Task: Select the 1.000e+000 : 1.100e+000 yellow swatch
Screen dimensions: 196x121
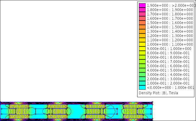Action: [142, 44]
